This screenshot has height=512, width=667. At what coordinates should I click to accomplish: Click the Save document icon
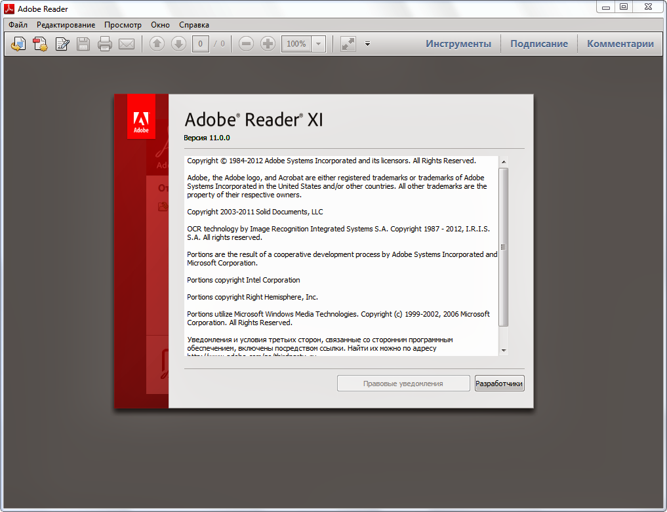click(84, 43)
